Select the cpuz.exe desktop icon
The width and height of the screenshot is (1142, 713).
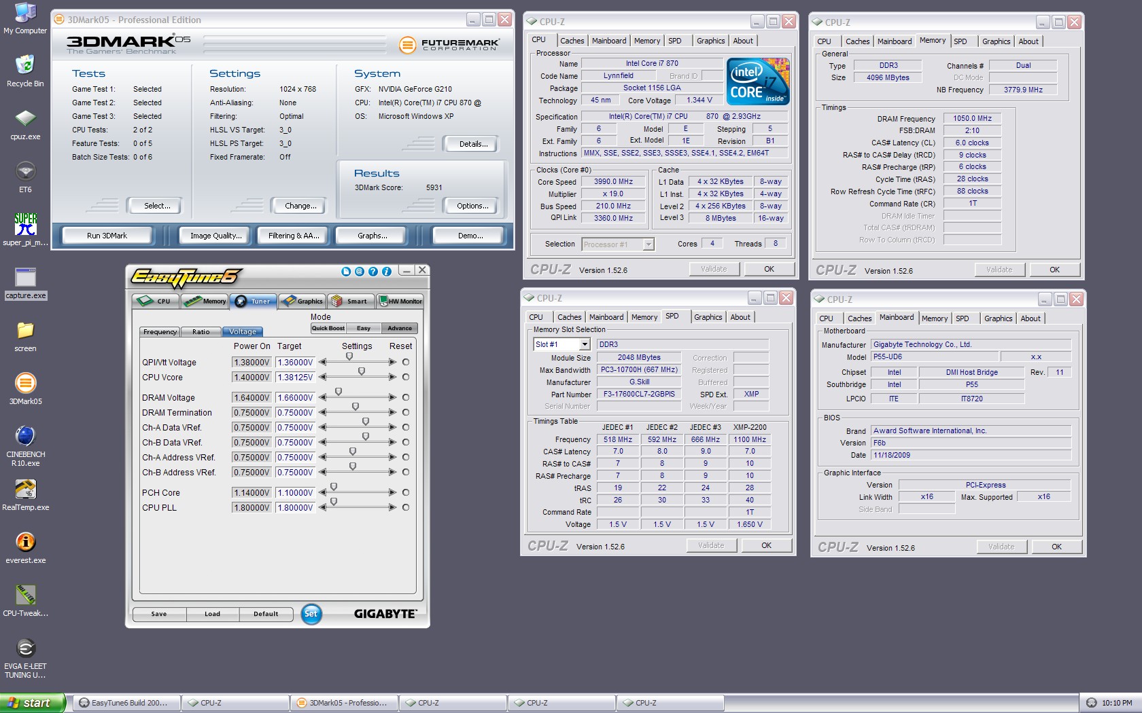pyautogui.click(x=25, y=124)
